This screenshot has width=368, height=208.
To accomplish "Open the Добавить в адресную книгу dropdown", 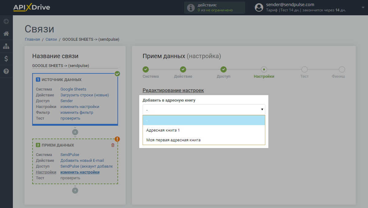I will (x=204, y=110).
